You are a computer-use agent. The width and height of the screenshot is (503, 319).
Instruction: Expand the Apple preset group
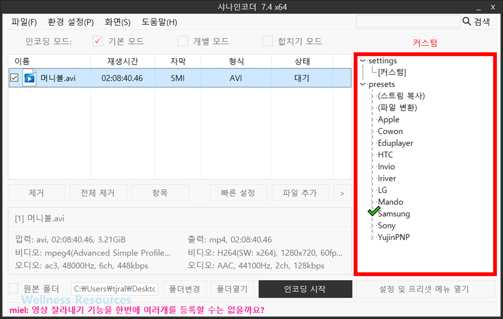(x=372, y=120)
